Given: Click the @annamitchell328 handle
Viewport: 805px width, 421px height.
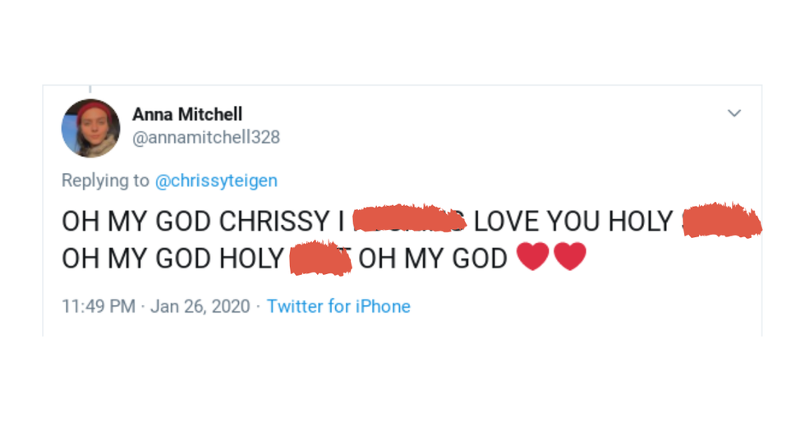Looking at the screenshot, I should pyautogui.click(x=206, y=138).
